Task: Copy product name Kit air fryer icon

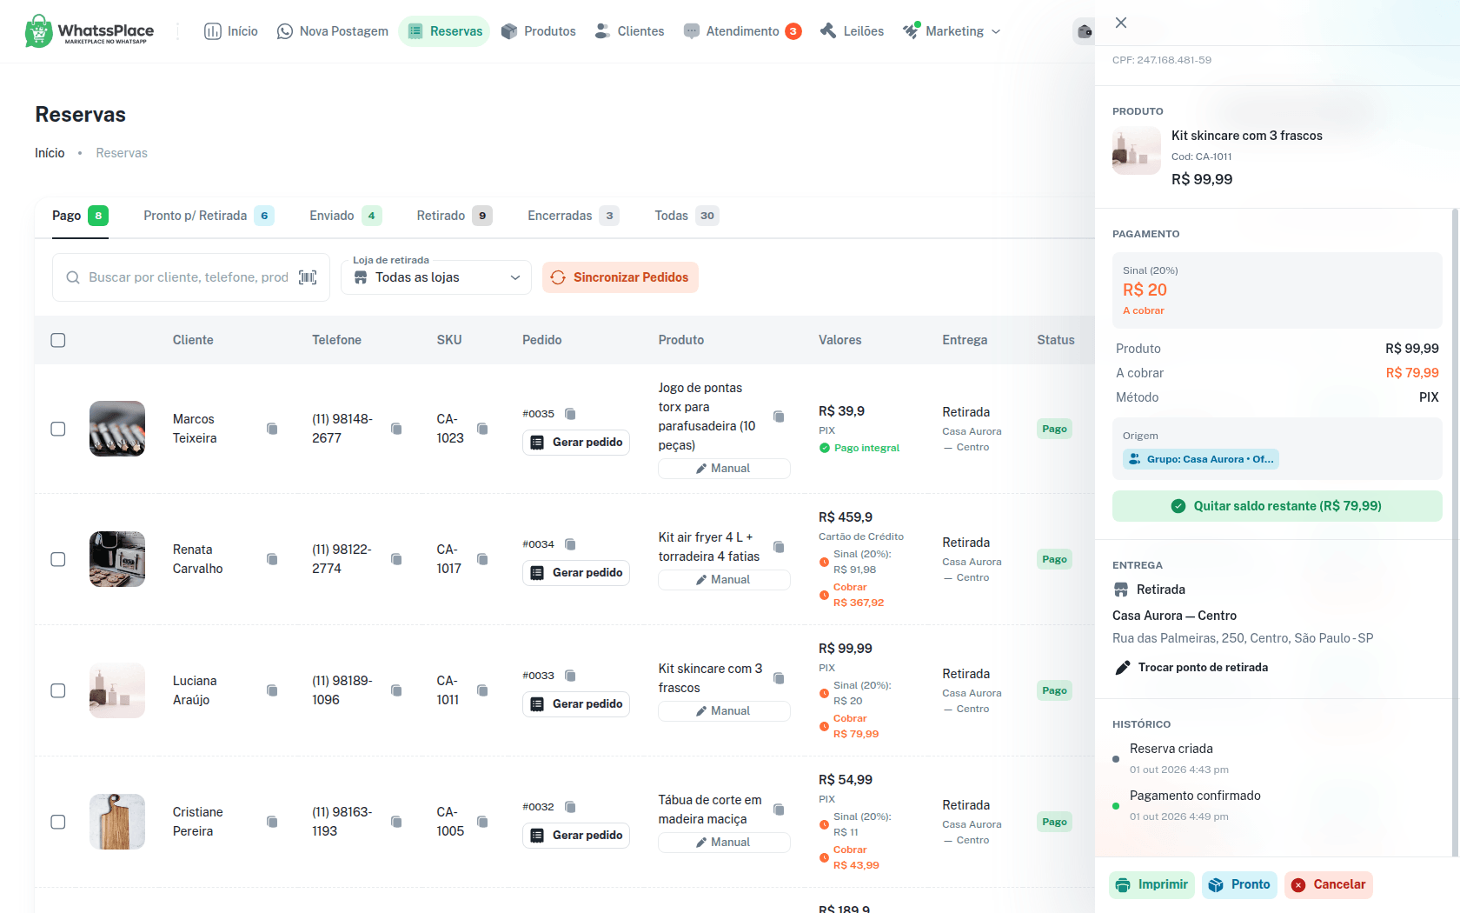Action: [779, 547]
